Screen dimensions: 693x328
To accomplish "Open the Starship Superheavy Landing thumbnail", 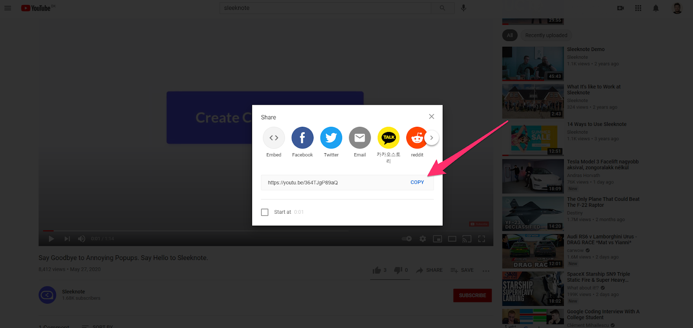I will 533,289.
